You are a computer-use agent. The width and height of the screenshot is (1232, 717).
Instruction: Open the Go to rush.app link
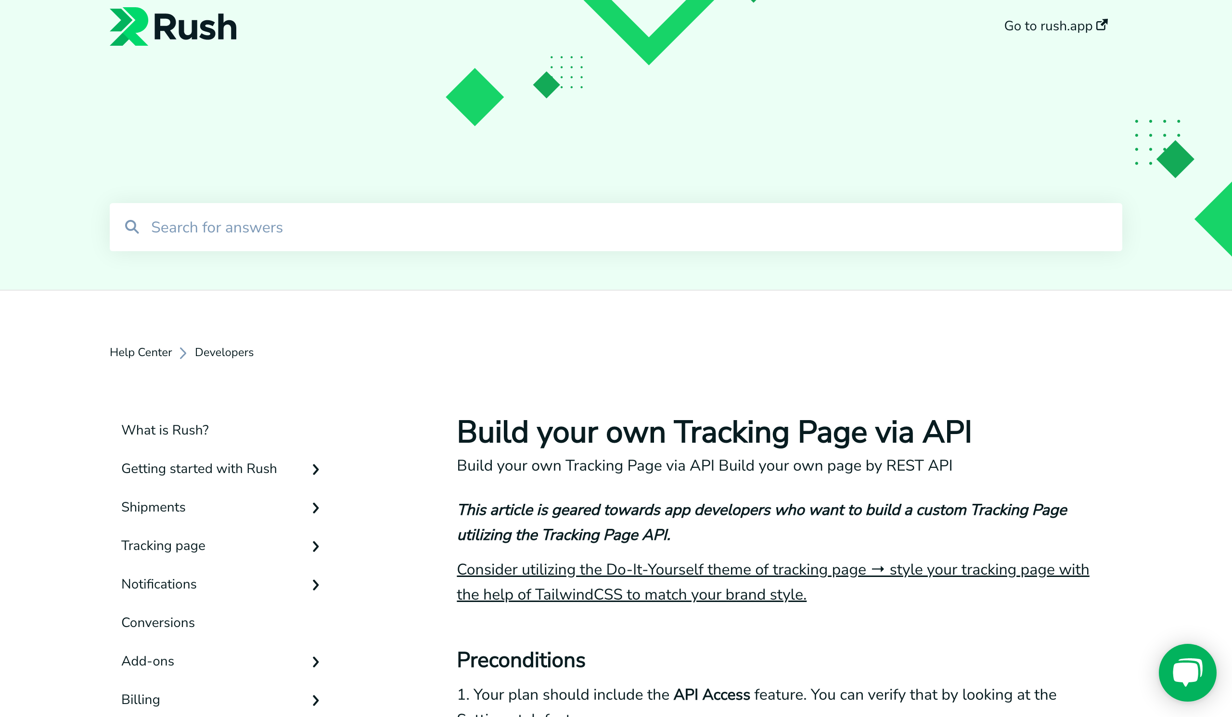(x=1055, y=26)
